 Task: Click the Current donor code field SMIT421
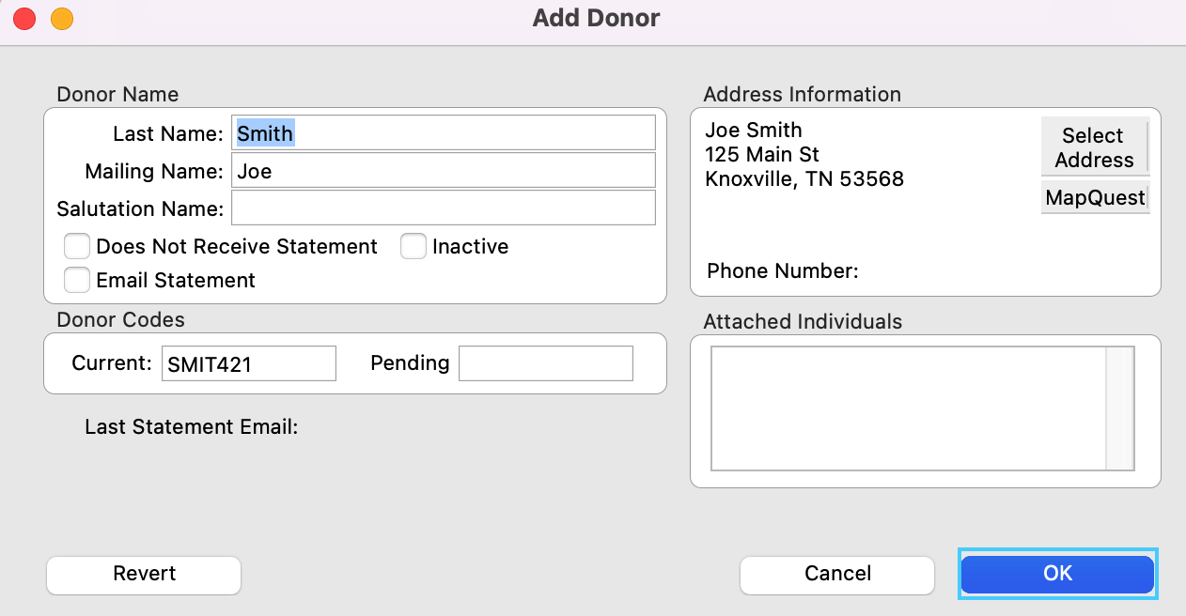click(x=248, y=364)
